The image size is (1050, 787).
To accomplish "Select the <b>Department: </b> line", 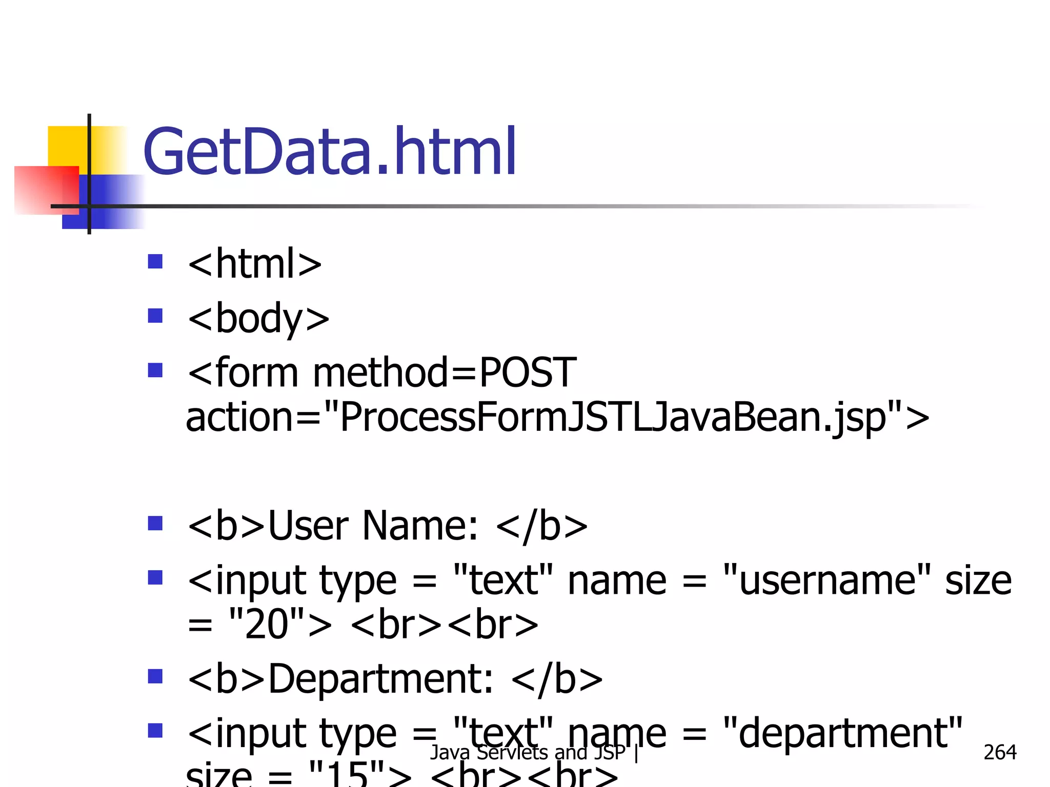I will point(395,678).
